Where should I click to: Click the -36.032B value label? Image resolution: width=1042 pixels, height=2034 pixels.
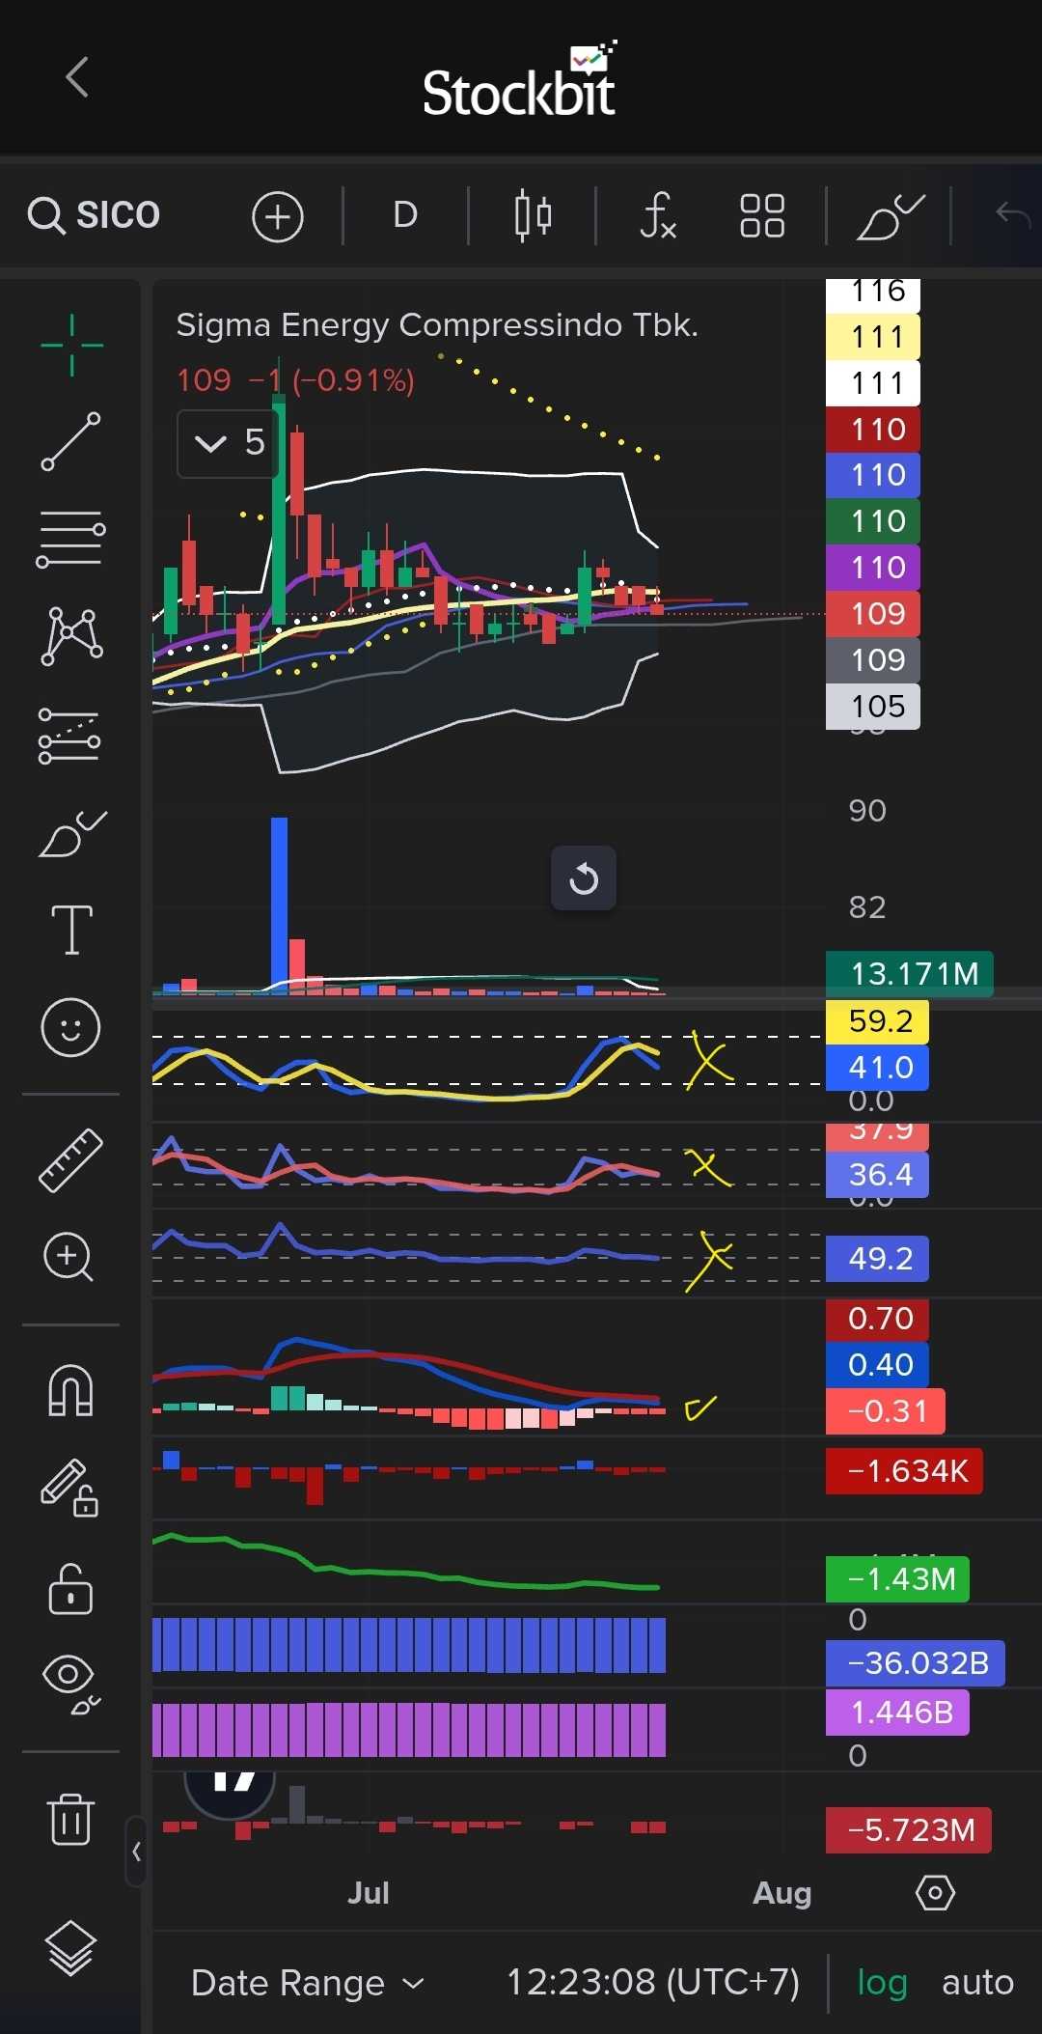coord(916,1663)
